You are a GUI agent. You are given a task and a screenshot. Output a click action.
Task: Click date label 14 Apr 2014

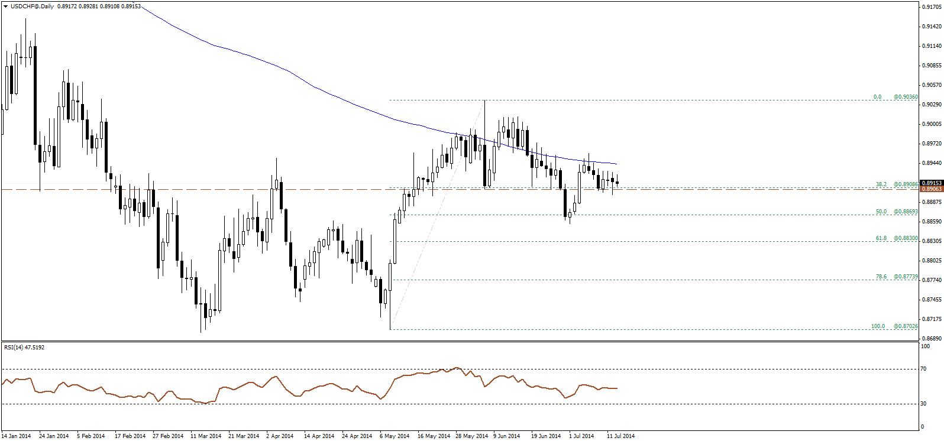coord(319,436)
